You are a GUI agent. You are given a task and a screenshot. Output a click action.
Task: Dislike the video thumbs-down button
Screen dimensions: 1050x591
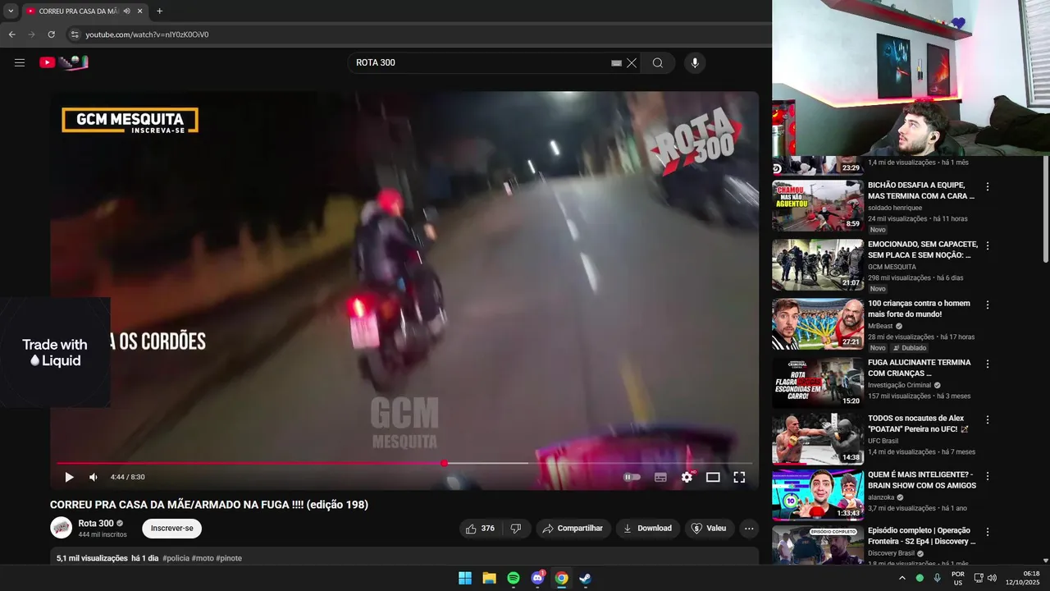516,529
